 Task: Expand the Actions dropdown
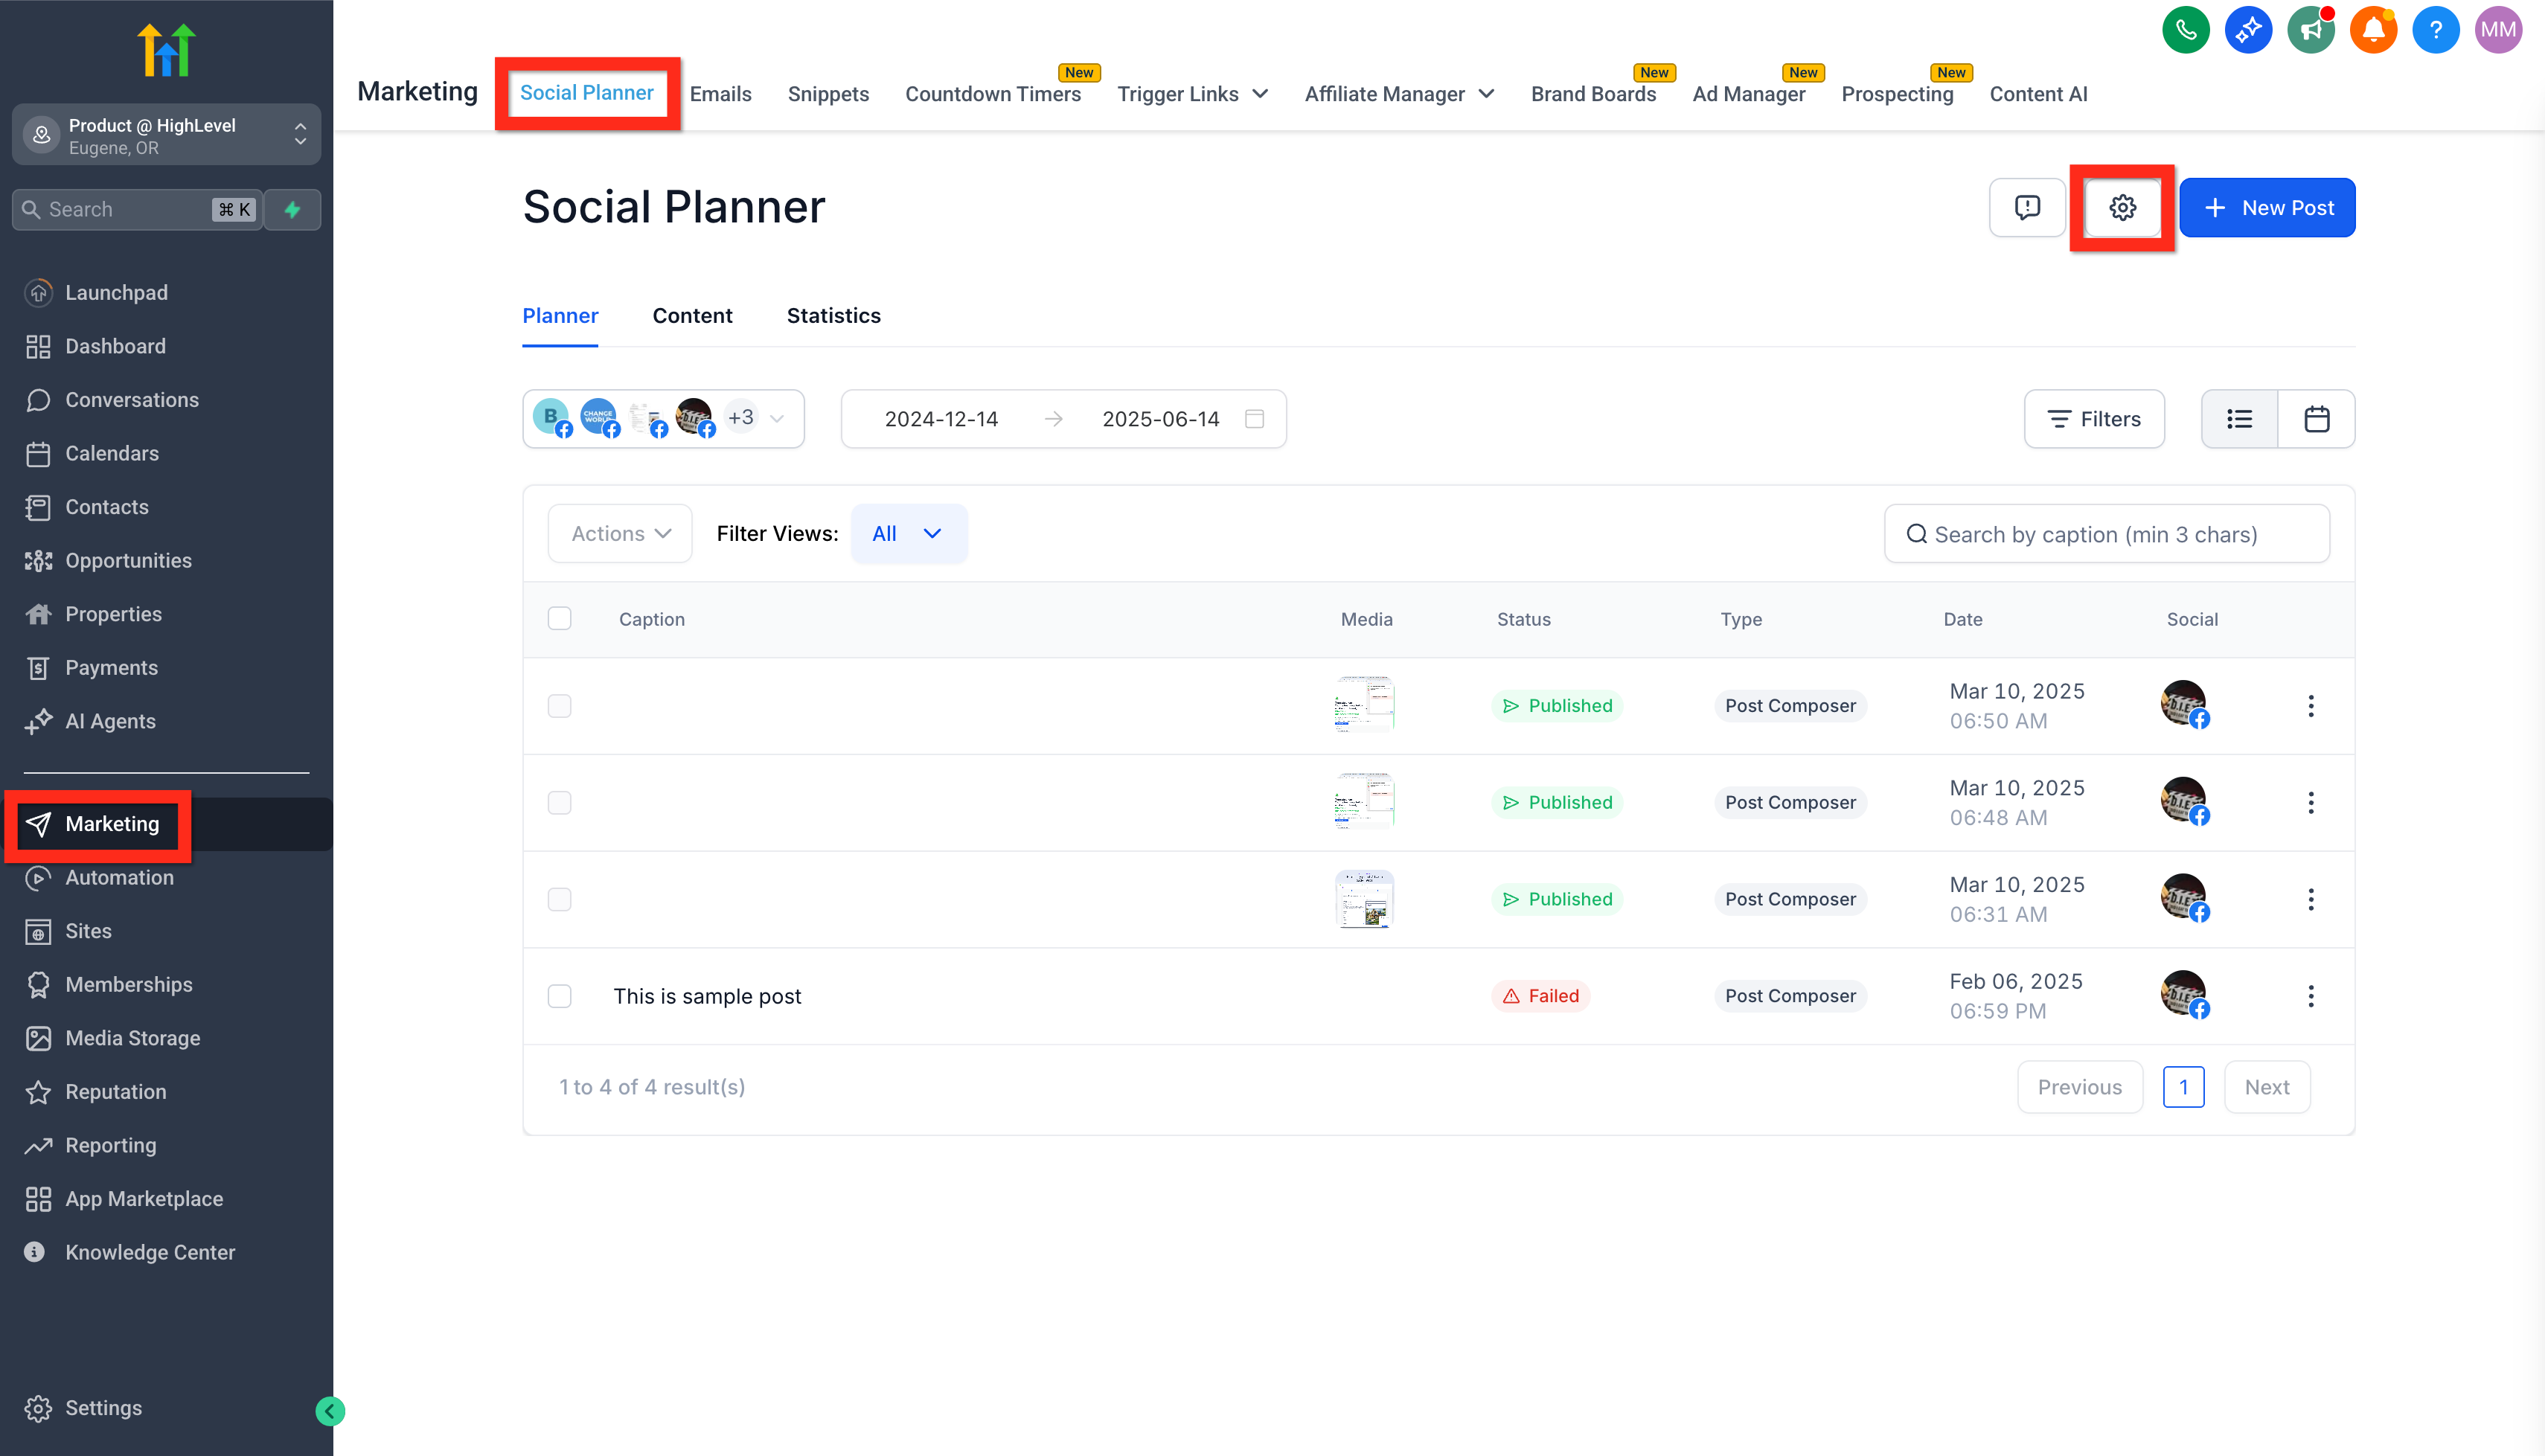[x=620, y=534]
